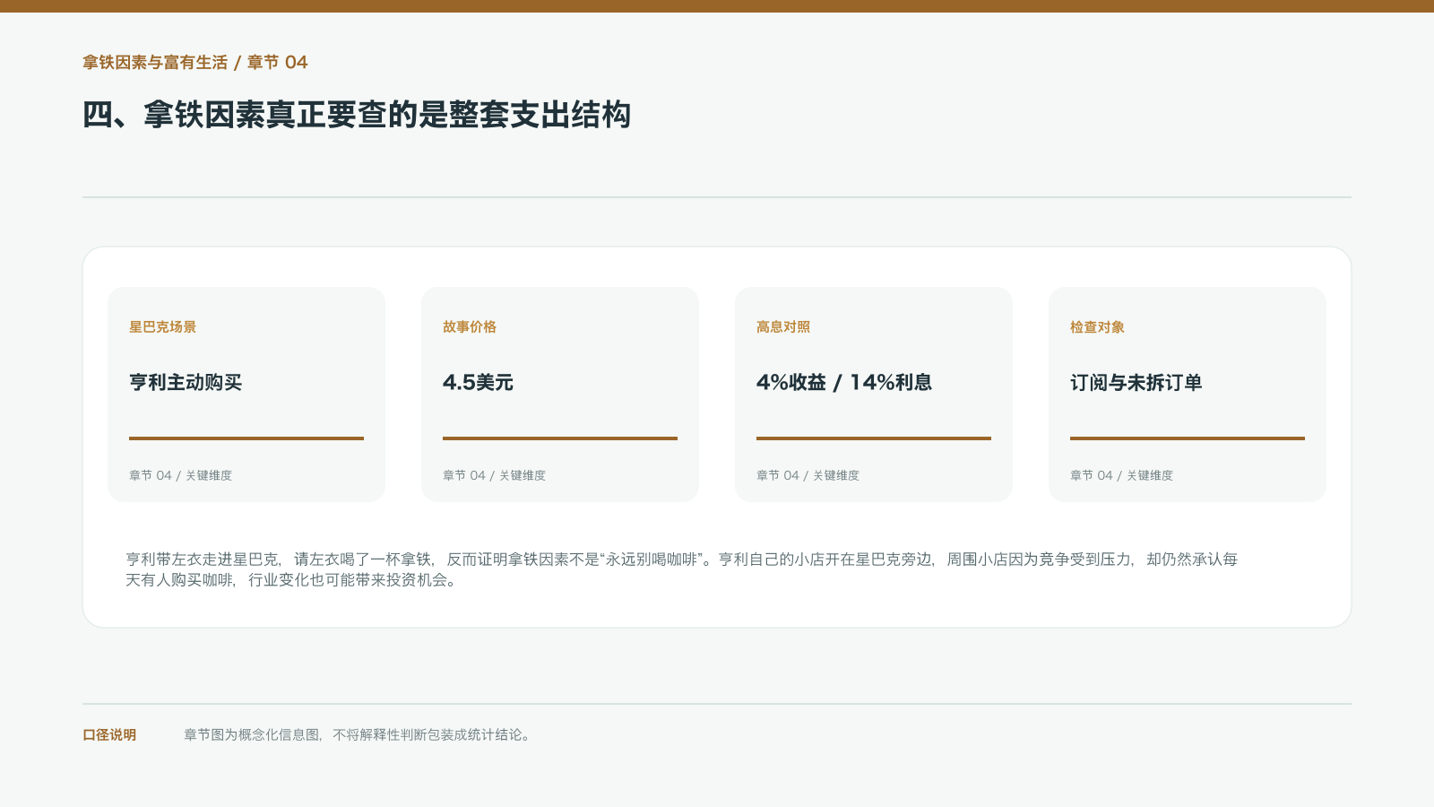Image resolution: width=1434 pixels, height=807 pixels.
Task: Select the title 四、拿铁因素真正要查的是整套支出结构
Action: [357, 115]
